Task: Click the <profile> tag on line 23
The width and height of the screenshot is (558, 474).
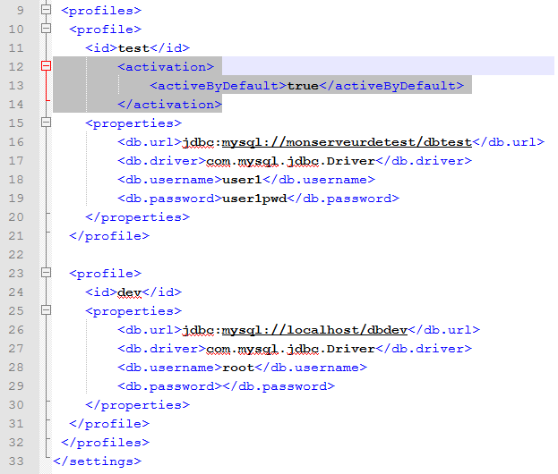Action: [x=106, y=274]
